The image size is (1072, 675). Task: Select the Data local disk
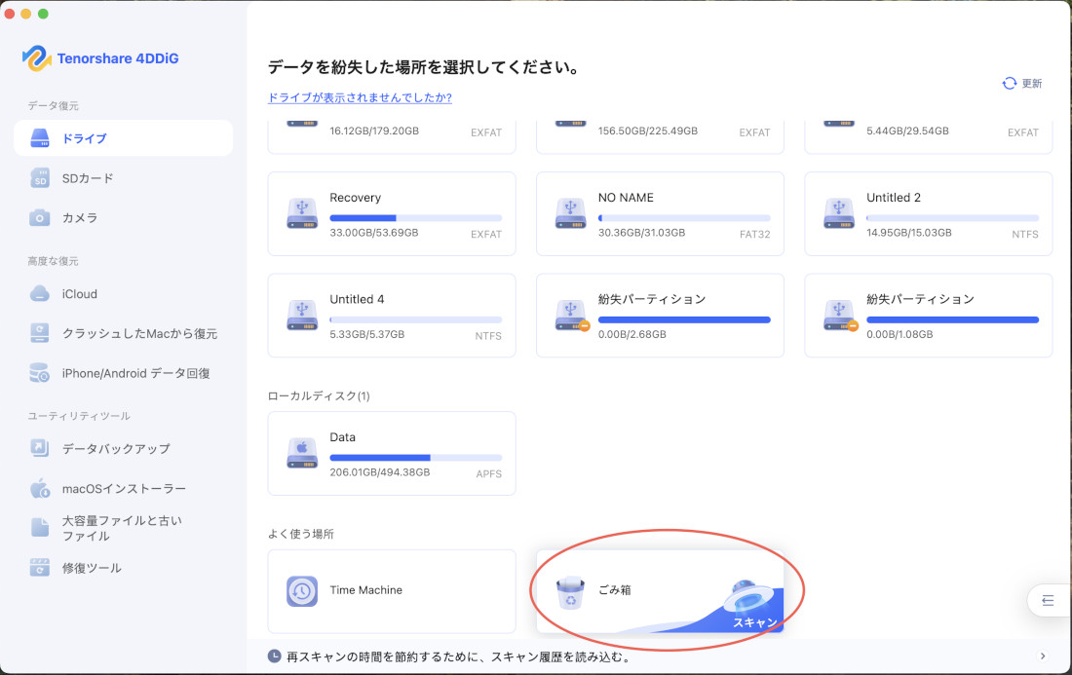391,453
